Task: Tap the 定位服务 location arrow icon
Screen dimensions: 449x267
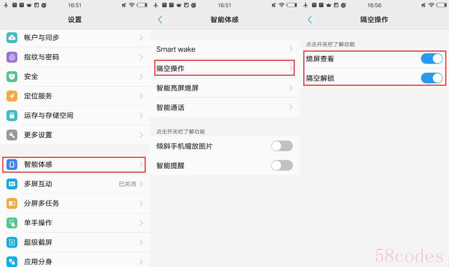Action: point(12,96)
